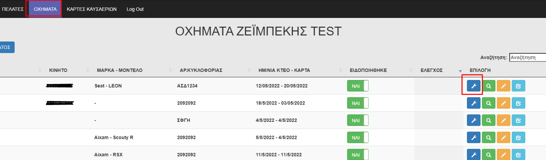Screen dimensions: 546x160
Task: Click the orange pencil icon for Aixam - Scouty R
Action: click(503, 138)
